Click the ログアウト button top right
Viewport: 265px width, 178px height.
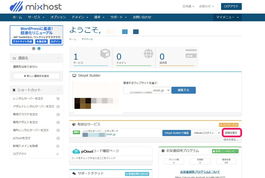(x=231, y=6)
